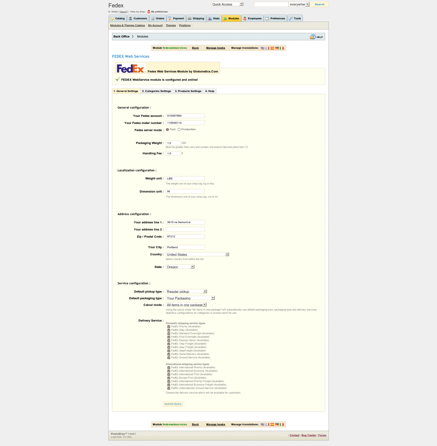Toggle FedEx International Economy Freight checkbox
This screenshot has width=437, height=446.
click(169, 385)
